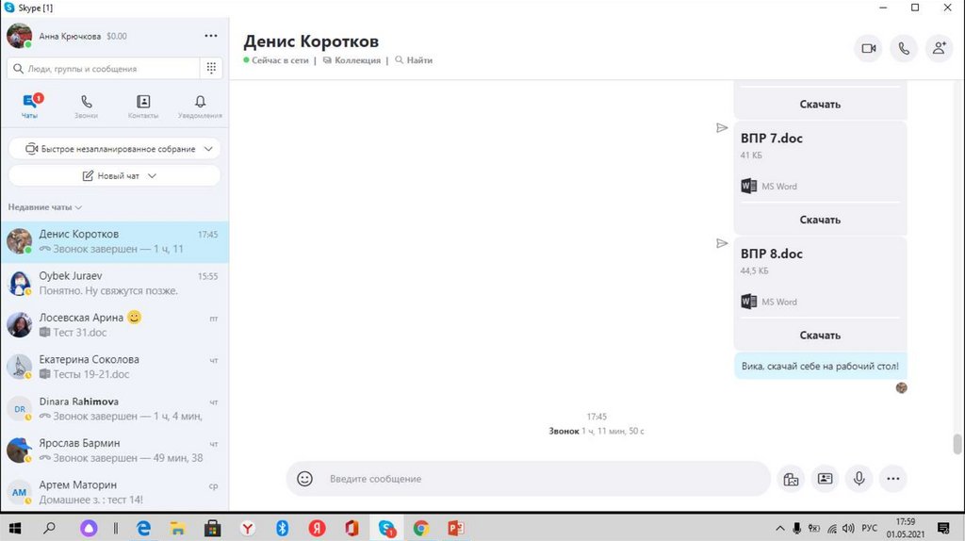This screenshot has height=541, width=965.
Task: Record a voice message with microphone icon
Action: [x=859, y=479]
